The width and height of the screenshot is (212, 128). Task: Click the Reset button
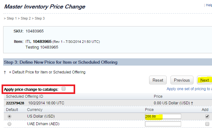pyautogui.click(x=158, y=80)
